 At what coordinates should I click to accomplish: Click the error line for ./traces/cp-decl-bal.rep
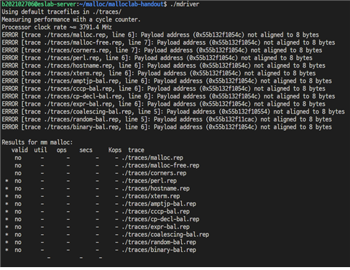168,96
